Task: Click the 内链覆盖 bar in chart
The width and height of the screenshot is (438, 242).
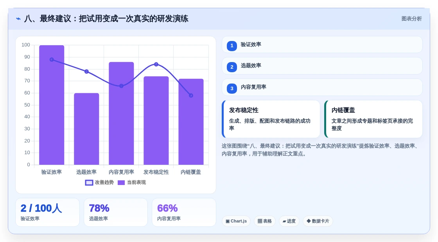Action: 191,122
